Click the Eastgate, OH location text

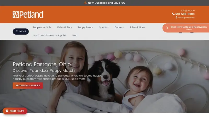[188, 10]
